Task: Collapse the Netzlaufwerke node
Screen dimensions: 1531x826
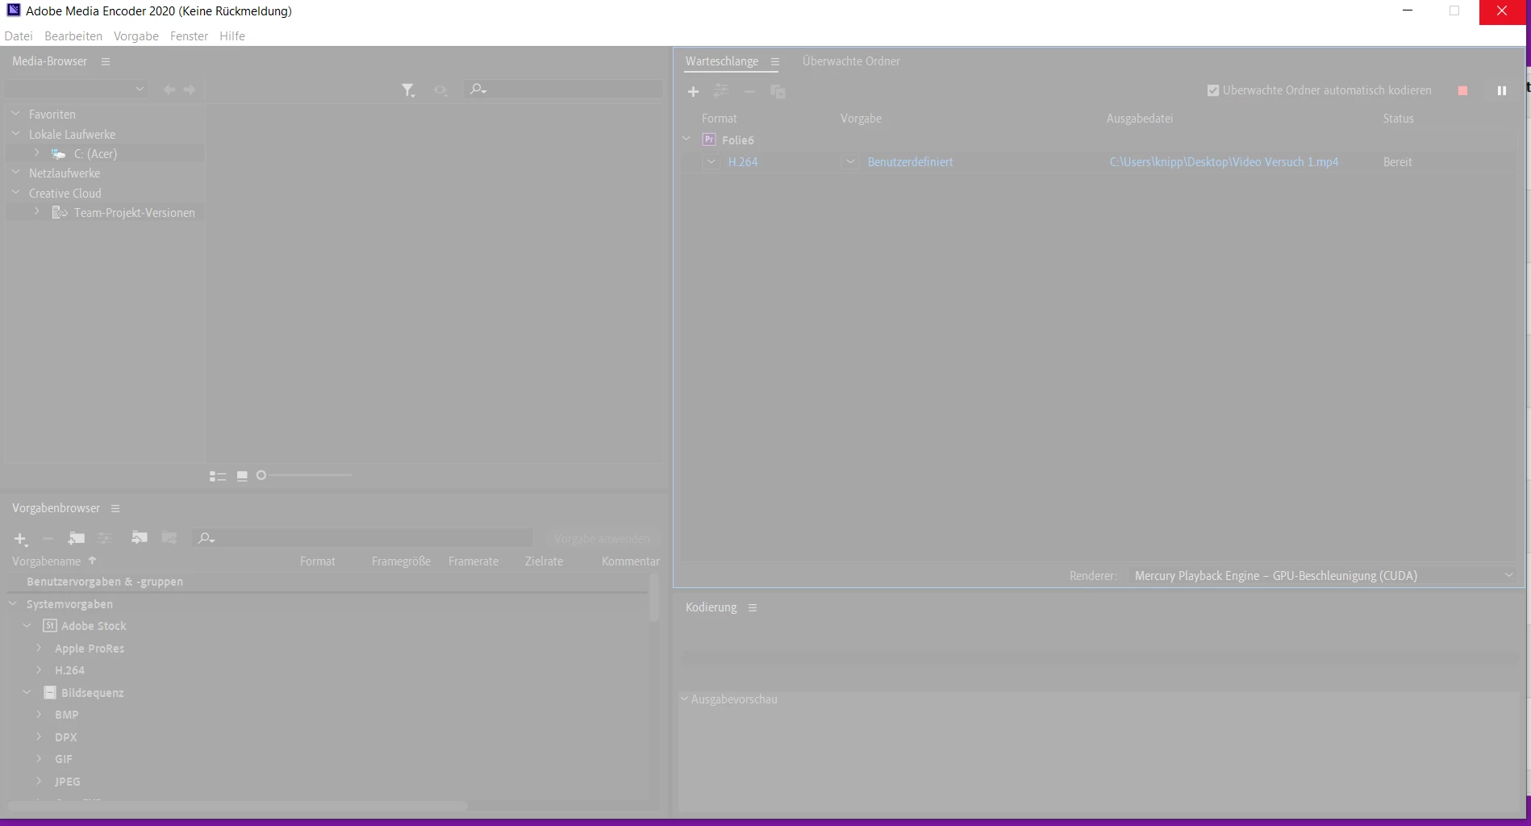Action: 15,172
